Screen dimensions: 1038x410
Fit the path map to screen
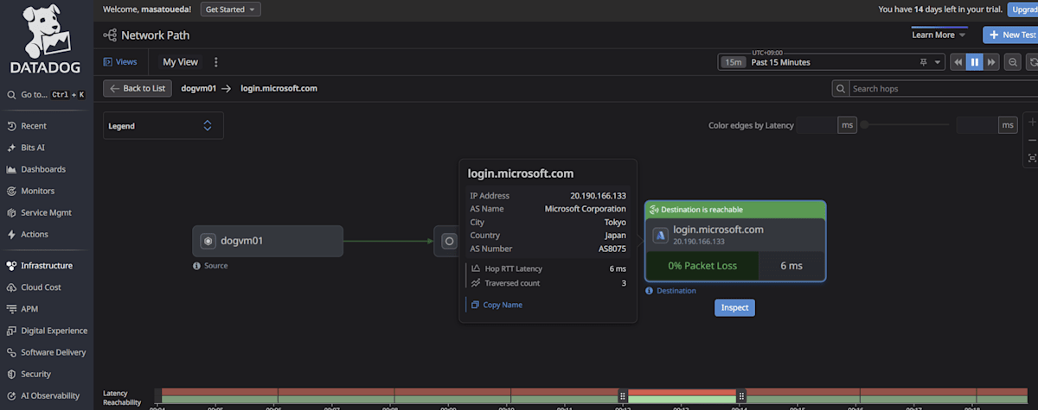(x=1032, y=158)
